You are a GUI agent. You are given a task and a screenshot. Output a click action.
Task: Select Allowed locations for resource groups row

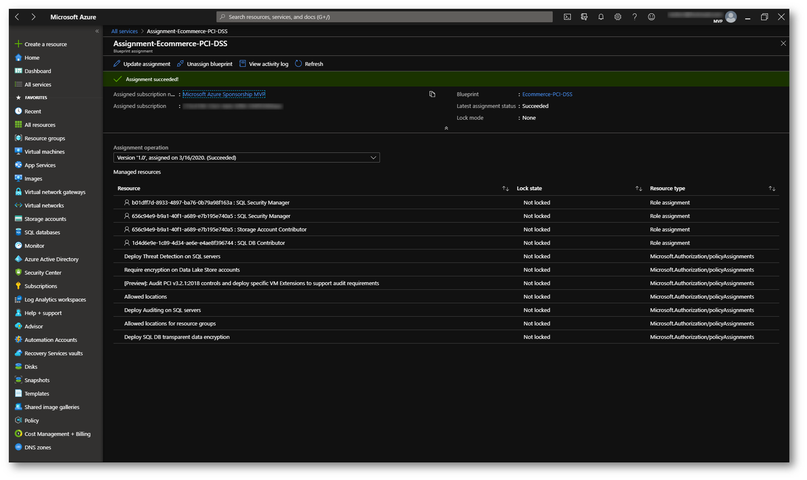tap(446, 323)
